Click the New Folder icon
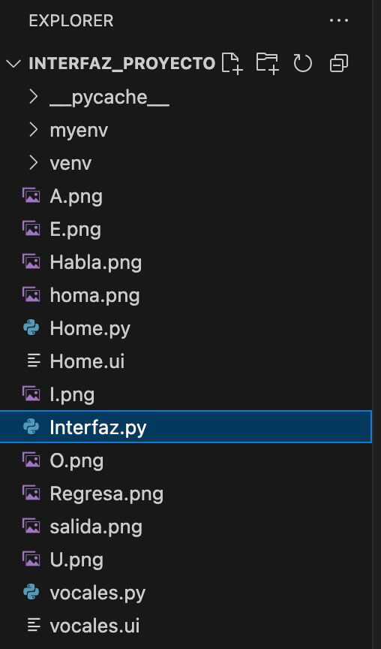This screenshot has width=381, height=649. [267, 63]
